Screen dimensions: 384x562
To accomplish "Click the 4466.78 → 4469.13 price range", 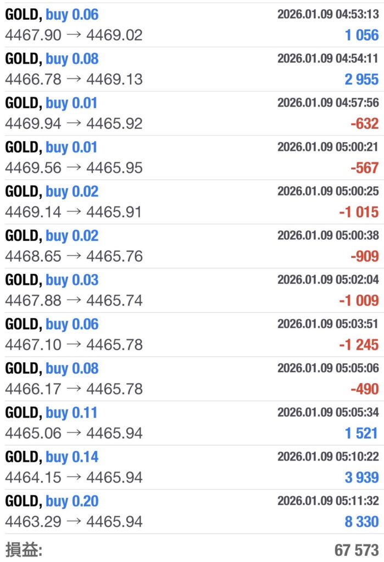I will 74,80.
